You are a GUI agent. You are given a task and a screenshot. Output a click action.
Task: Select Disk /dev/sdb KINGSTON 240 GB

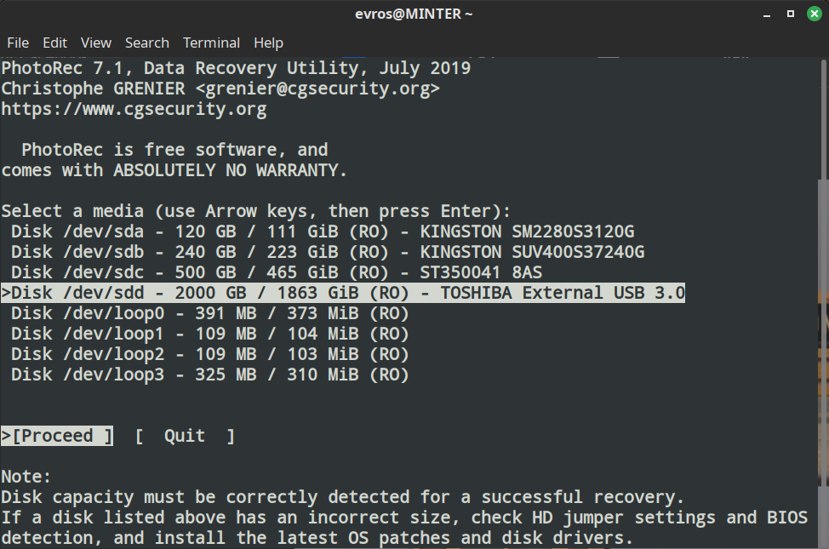328,252
